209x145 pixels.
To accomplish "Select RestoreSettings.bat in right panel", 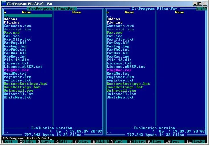I will (128, 84).
